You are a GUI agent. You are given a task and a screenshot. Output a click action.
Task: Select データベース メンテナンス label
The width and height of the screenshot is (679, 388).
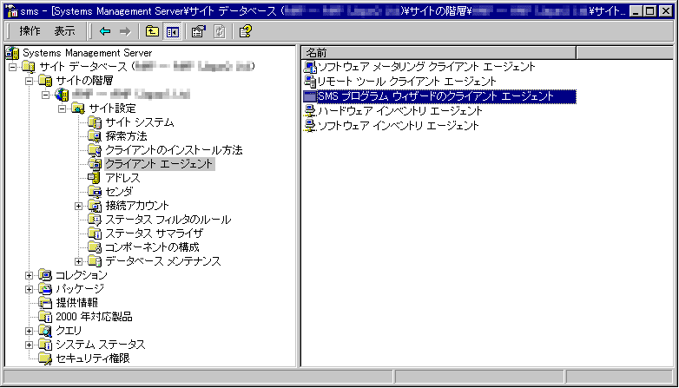163,261
